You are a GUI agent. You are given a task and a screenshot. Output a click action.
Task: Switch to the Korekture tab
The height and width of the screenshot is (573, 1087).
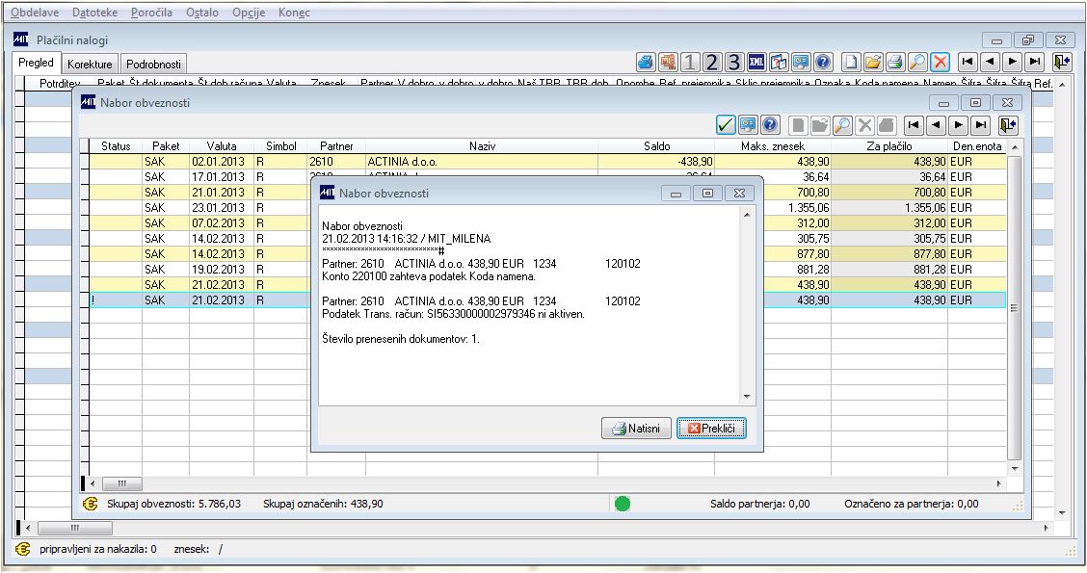[x=90, y=64]
